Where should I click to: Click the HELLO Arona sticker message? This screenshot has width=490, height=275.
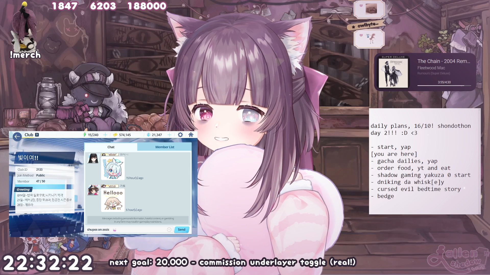tap(113, 168)
